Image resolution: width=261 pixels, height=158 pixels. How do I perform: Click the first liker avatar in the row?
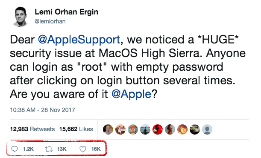[x=108, y=129]
